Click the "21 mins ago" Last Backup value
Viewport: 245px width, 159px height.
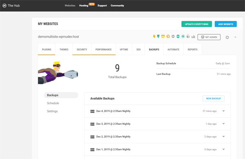click(x=224, y=74)
